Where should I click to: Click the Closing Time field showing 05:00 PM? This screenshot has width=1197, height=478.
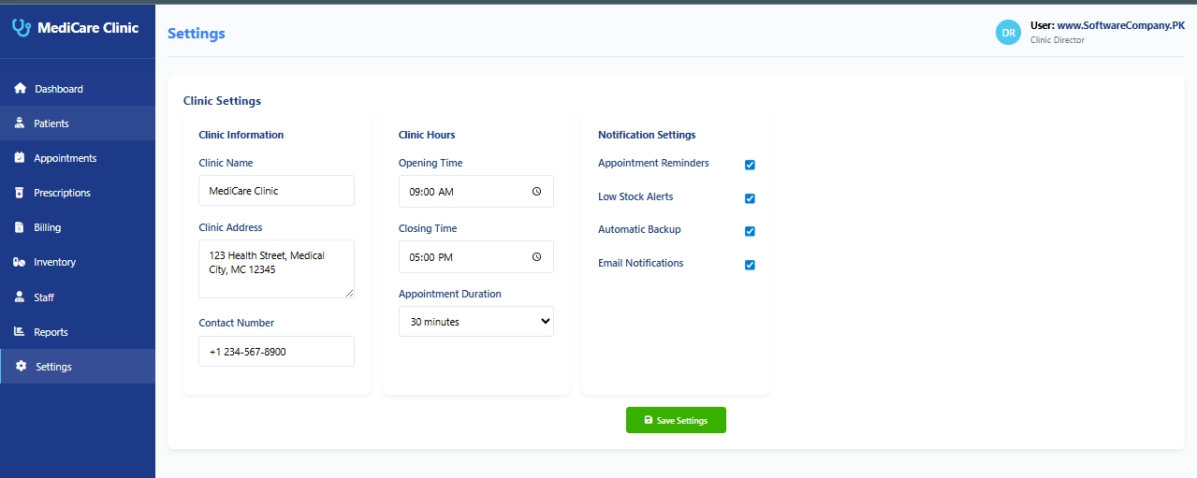476,256
